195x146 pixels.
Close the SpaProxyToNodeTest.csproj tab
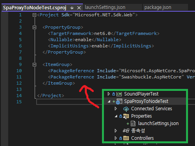coord(79,8)
